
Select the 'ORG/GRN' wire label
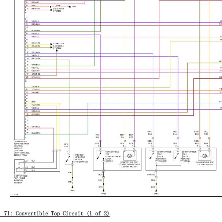(36, 43)
